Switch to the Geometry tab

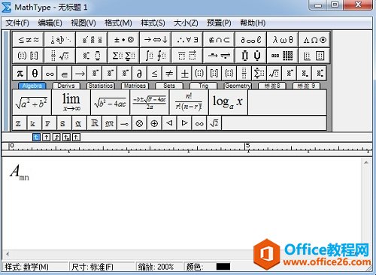pyautogui.click(x=238, y=86)
